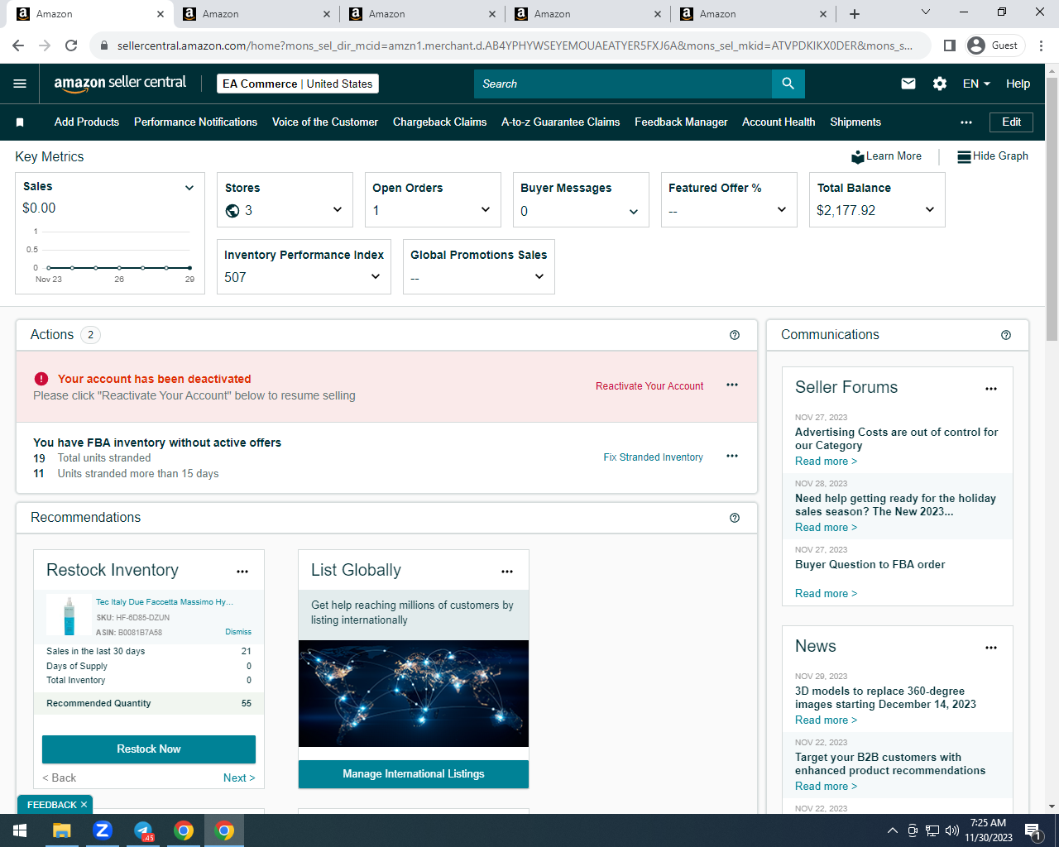The image size is (1059, 847).
Task: Toggle the browser side panel icon
Action: pos(950,45)
